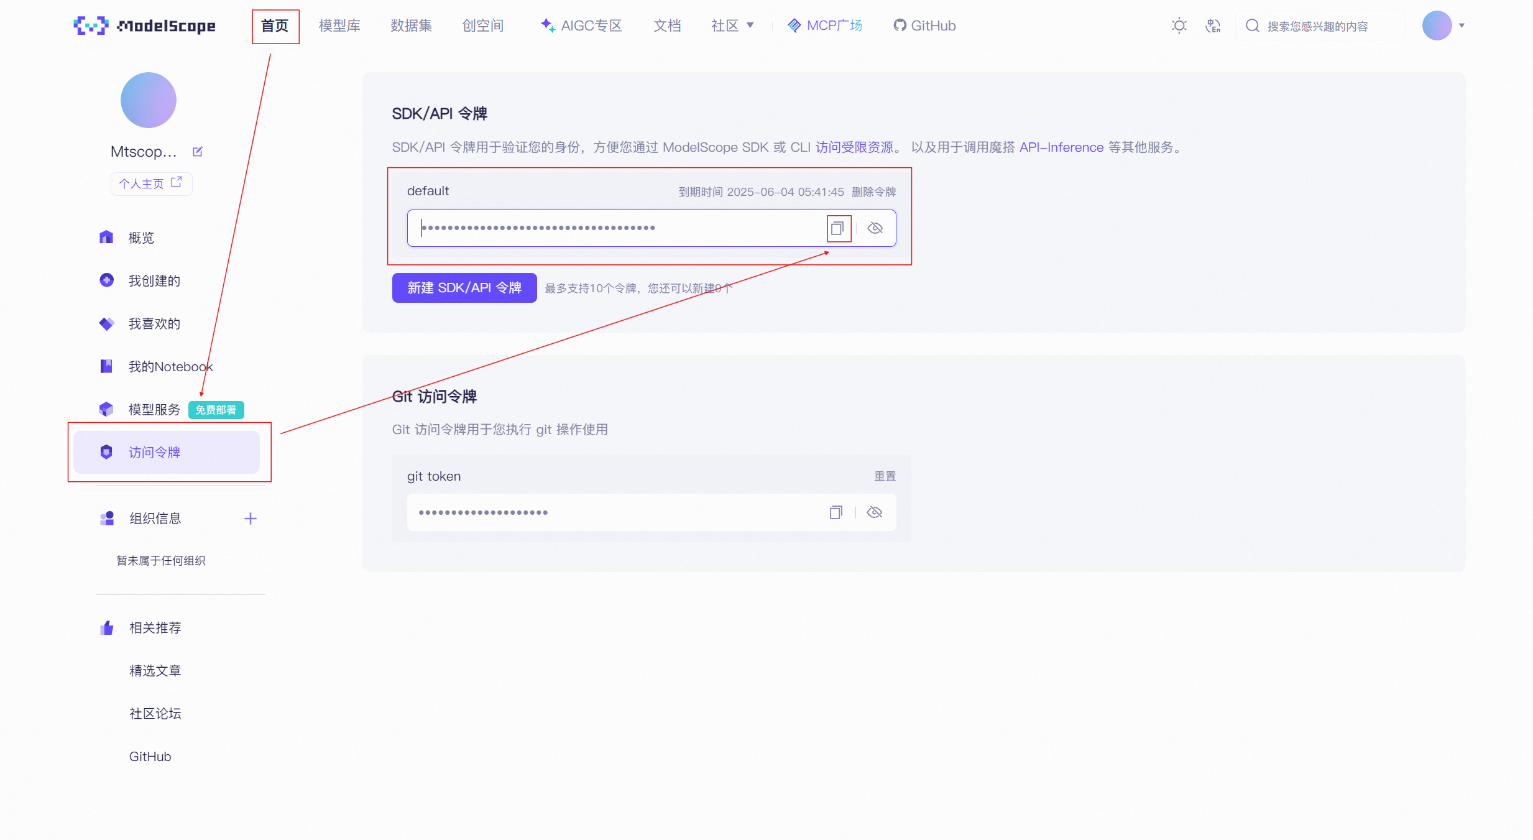Screen dimensions: 1533x840
Task: Copy the git token
Action: point(836,512)
